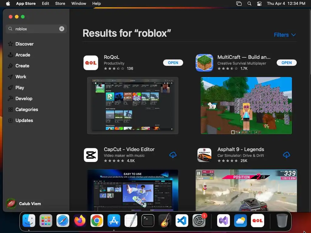Launch Safari from the dock
The image size is (311, 233).
[x=63, y=221]
